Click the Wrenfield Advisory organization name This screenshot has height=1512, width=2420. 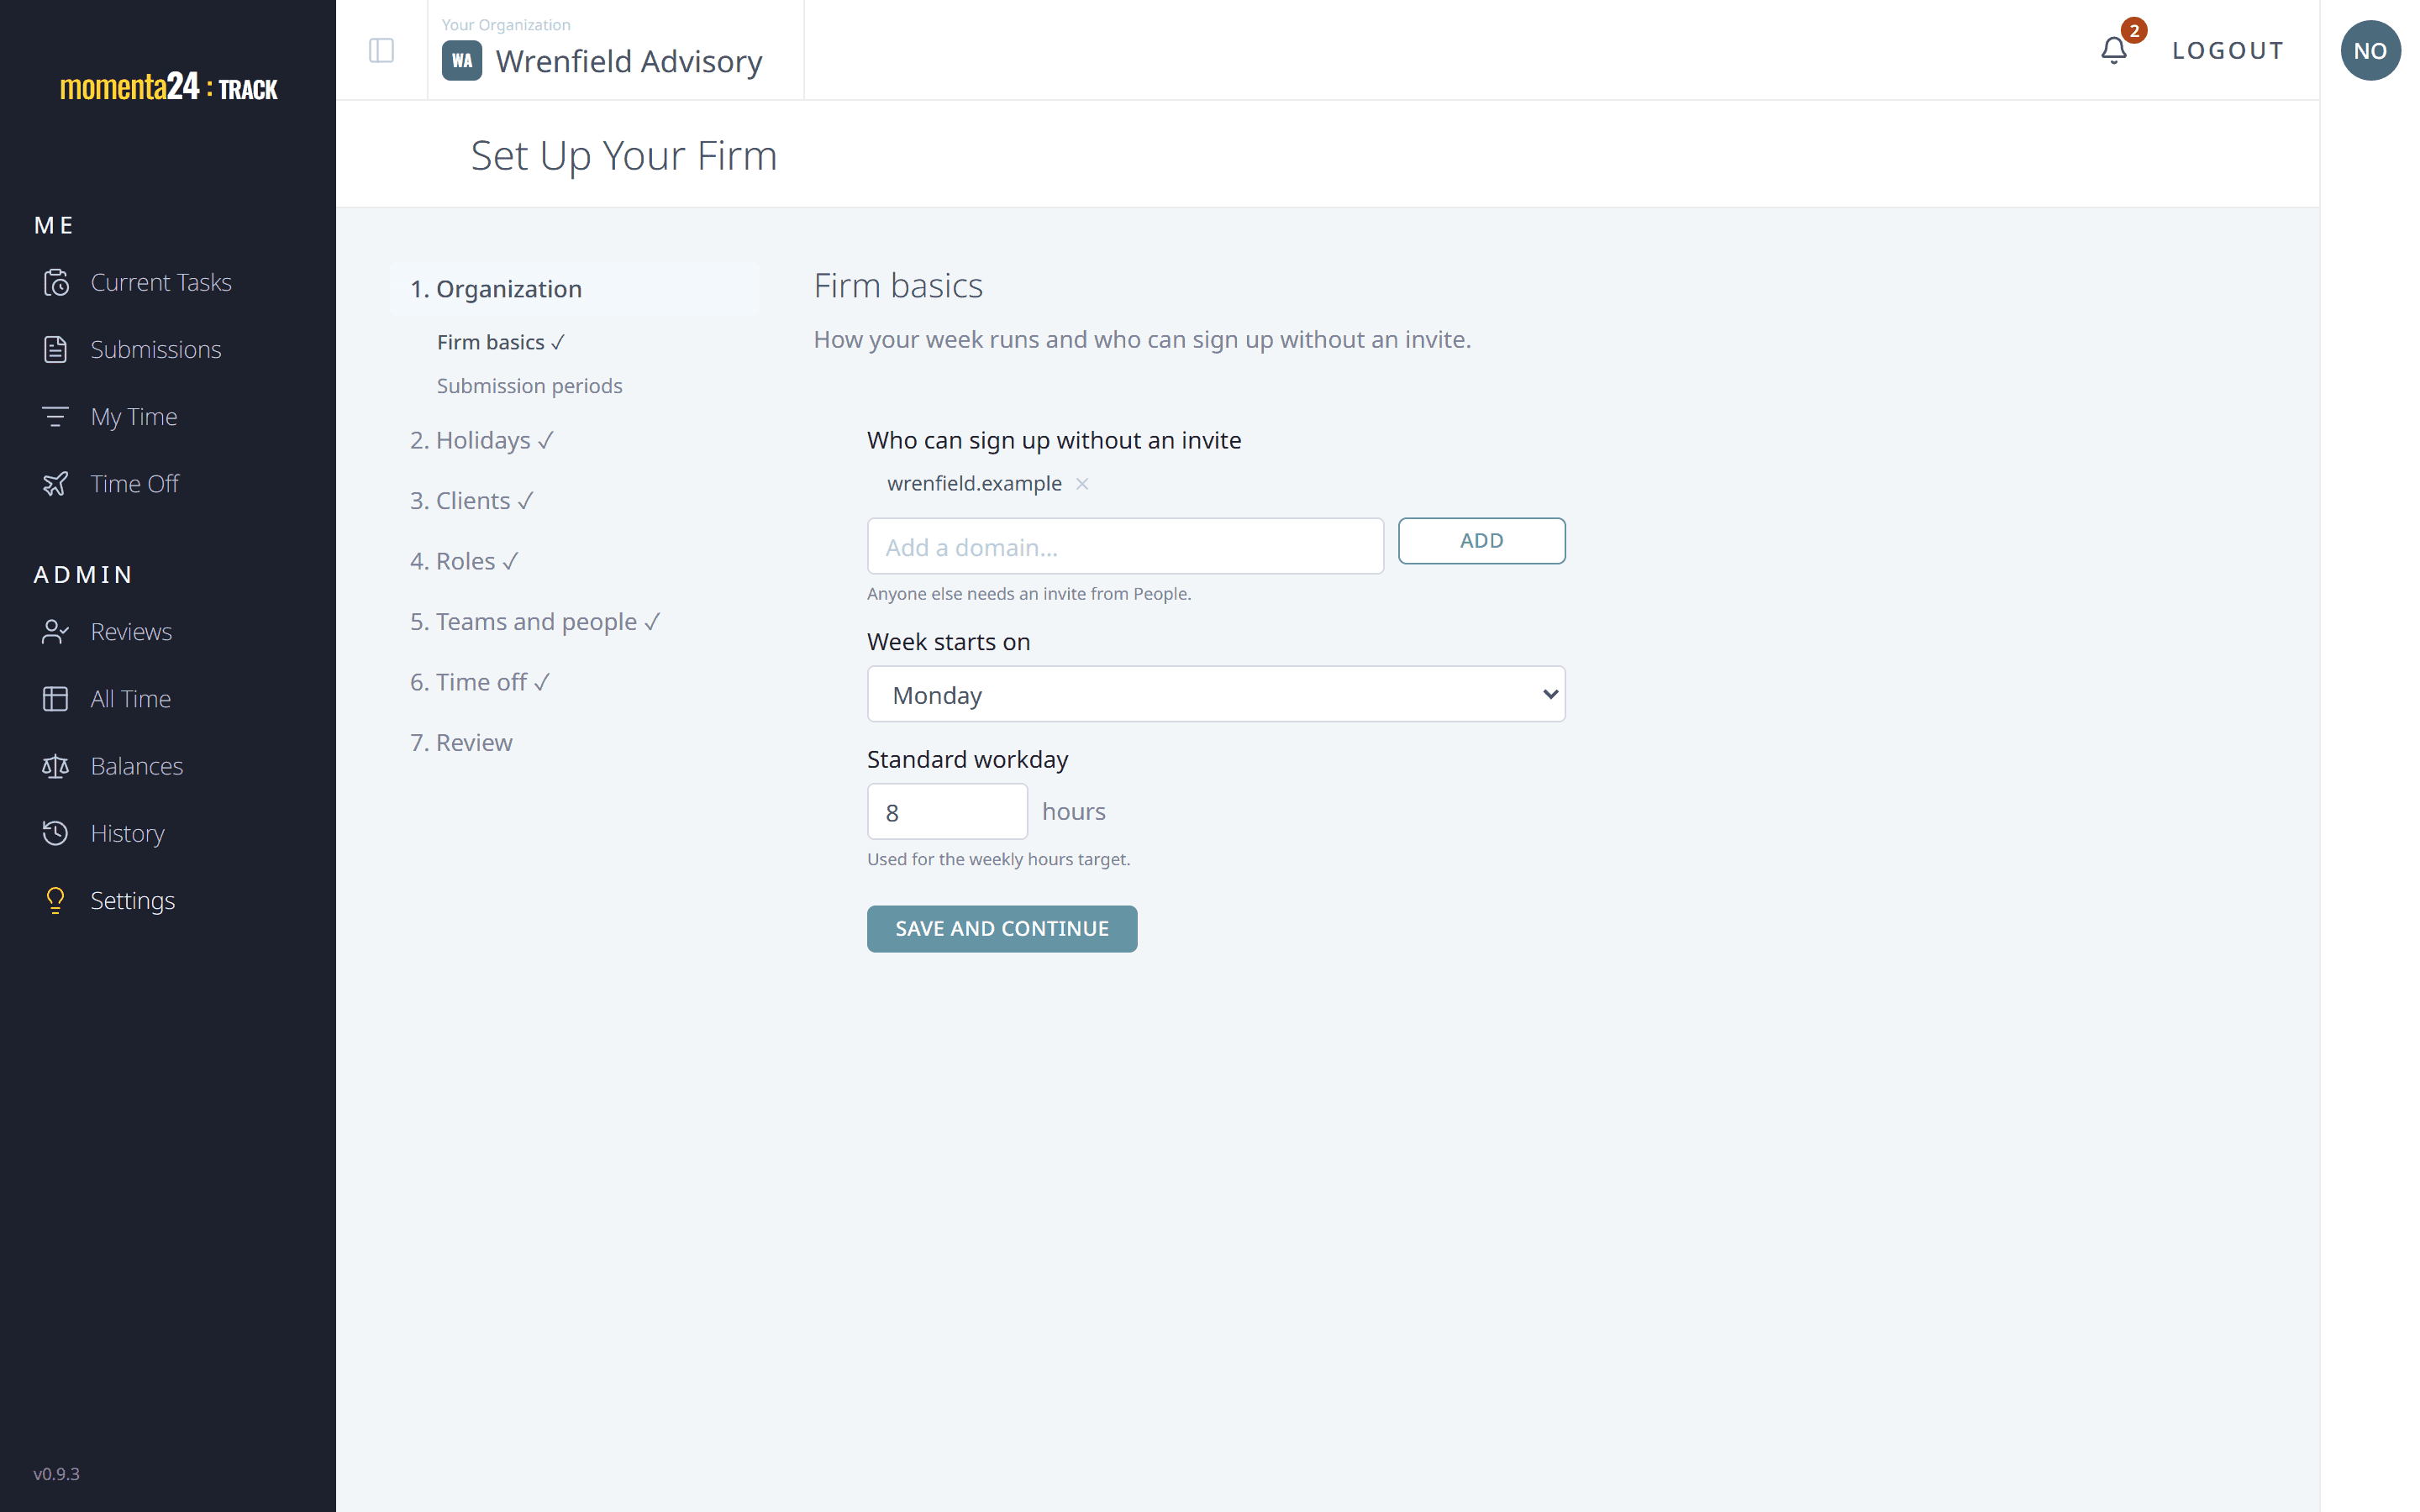coord(629,61)
